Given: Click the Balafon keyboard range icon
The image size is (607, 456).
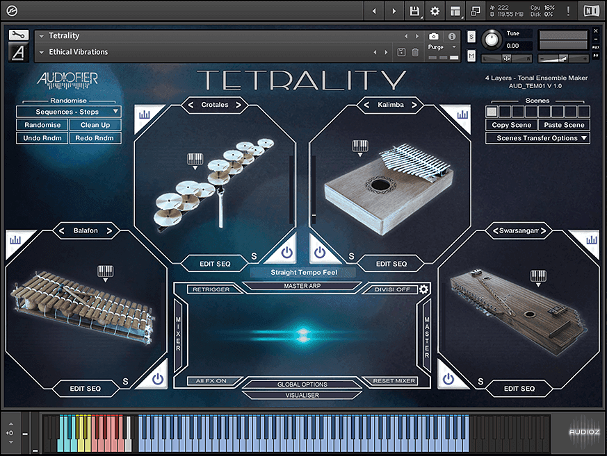Looking at the screenshot, I should pyautogui.click(x=105, y=273).
